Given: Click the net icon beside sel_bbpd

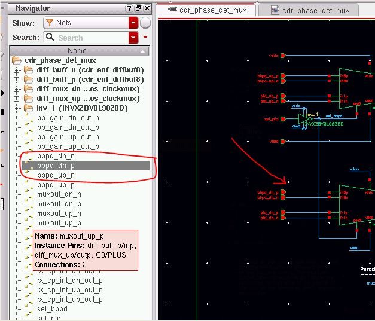Looking at the screenshot, I should (x=28, y=309).
